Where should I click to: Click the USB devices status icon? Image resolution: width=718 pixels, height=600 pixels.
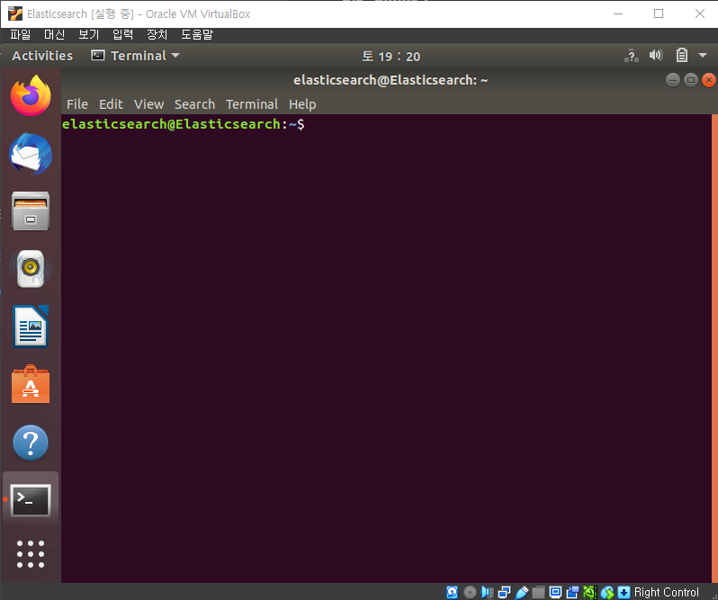point(522,592)
